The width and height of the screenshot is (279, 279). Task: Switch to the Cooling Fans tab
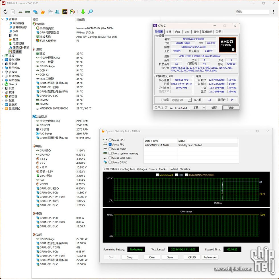[x=128, y=169]
